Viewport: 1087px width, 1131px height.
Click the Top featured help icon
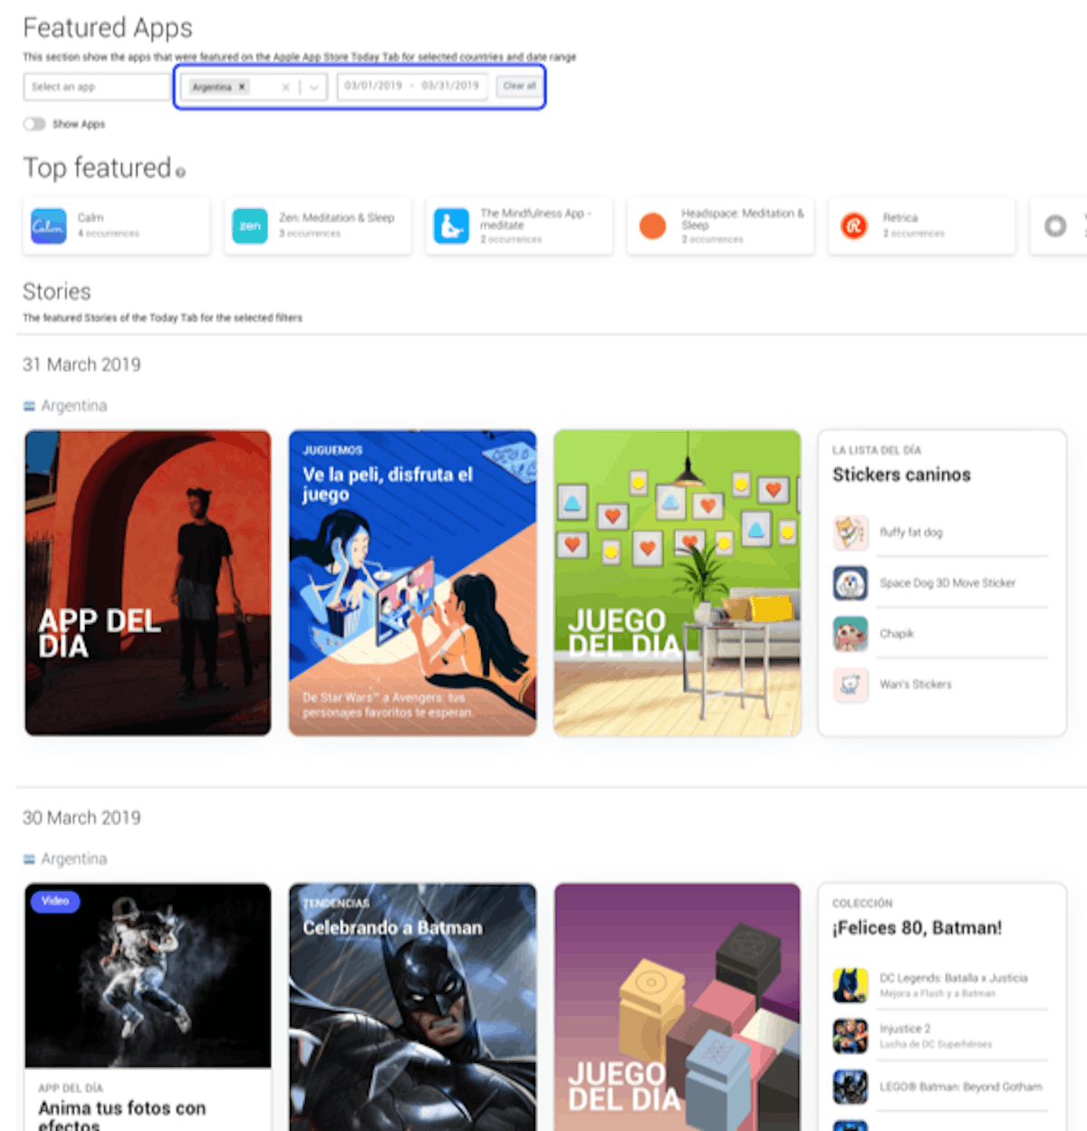point(180,173)
